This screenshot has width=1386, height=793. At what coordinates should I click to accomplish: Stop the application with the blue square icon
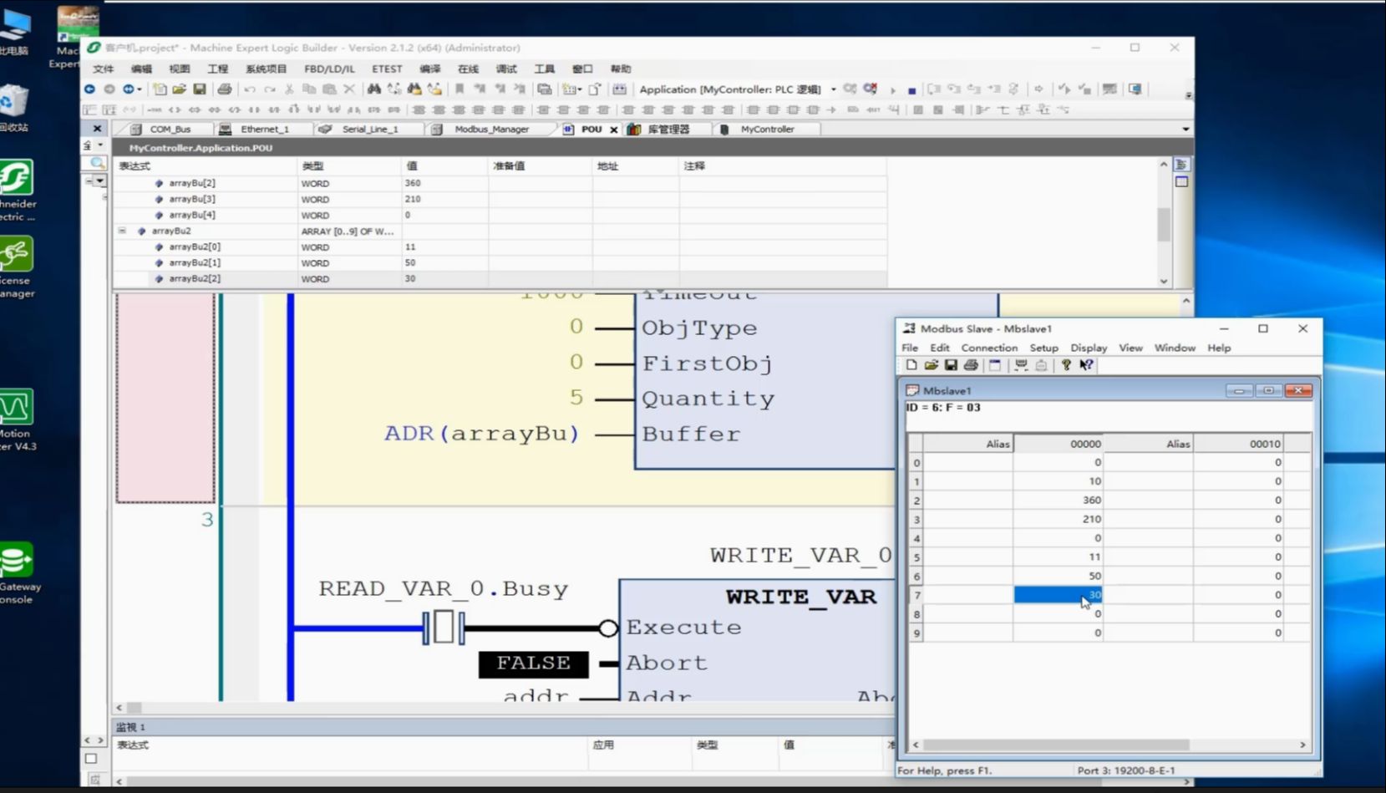click(x=911, y=89)
